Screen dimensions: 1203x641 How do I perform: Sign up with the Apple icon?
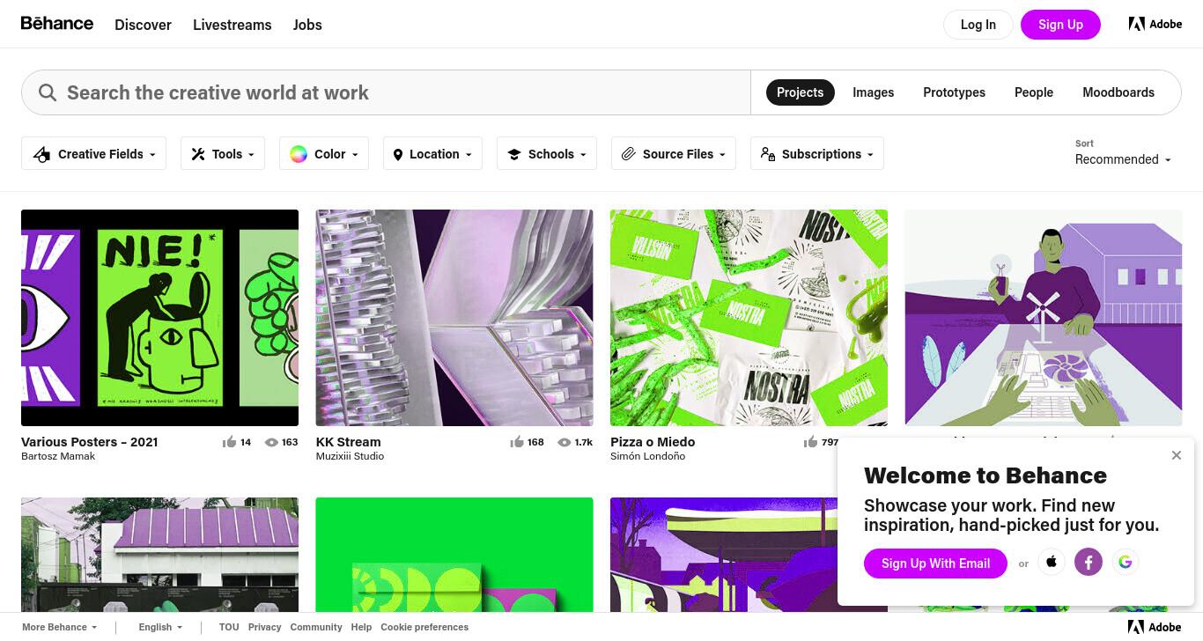pos(1052,562)
